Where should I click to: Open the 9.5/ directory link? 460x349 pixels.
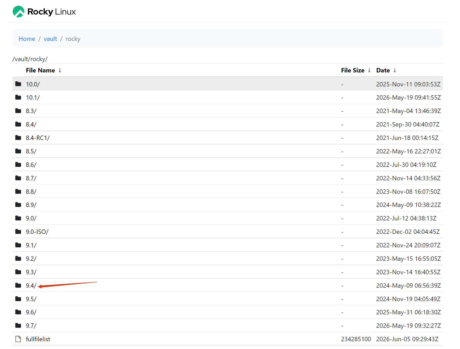pyautogui.click(x=31, y=299)
